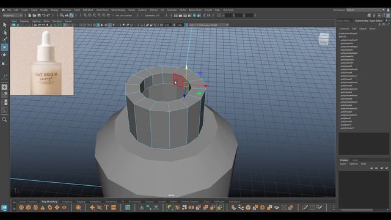The width and height of the screenshot is (391, 220).
Task: Click the Maya home icon
Action: click(x=3, y=10)
